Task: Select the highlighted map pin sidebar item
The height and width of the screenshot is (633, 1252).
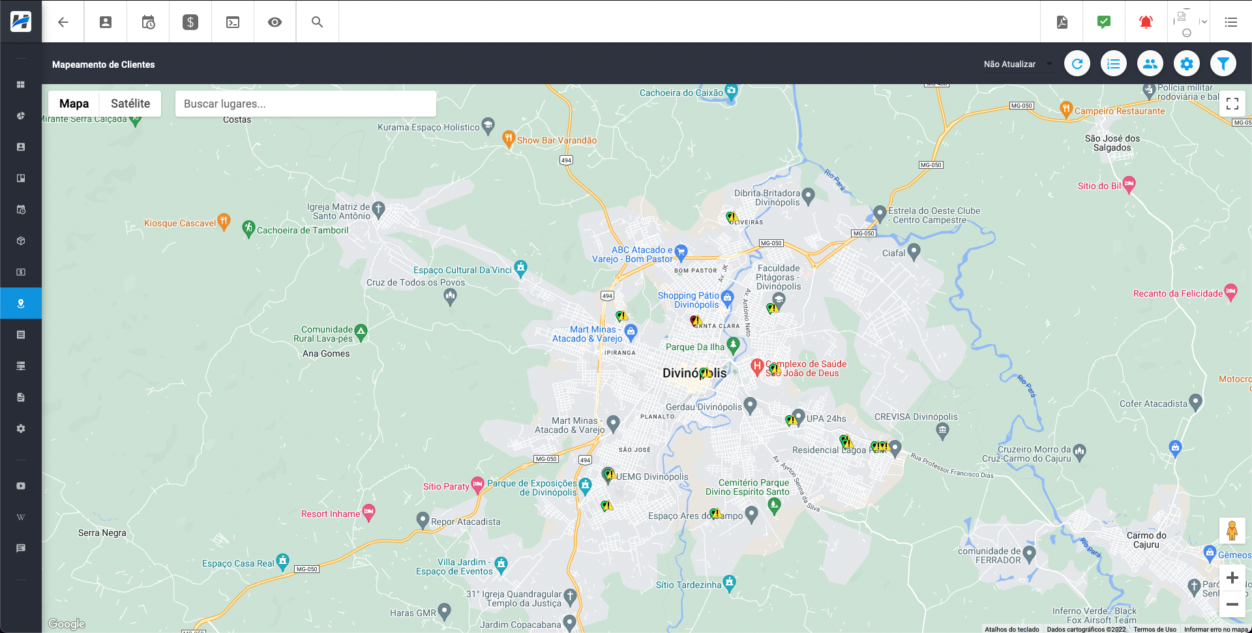Action: (21, 303)
